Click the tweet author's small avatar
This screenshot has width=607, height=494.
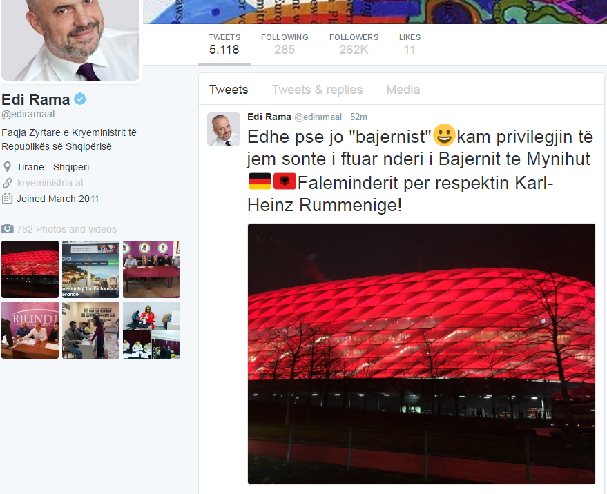(x=223, y=129)
